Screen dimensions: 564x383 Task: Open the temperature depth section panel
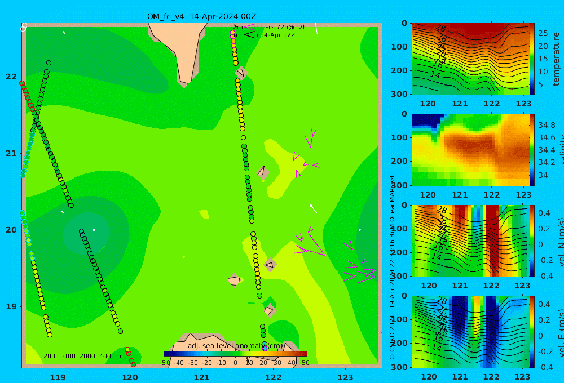[x=470, y=59]
